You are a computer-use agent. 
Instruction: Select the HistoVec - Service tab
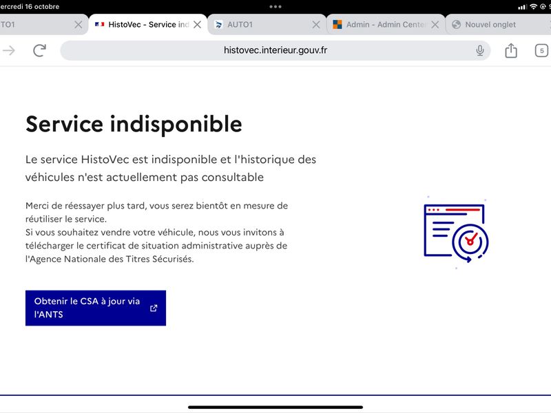point(148,25)
